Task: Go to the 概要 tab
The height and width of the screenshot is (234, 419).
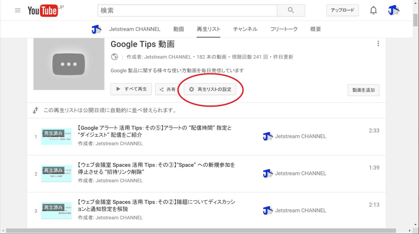Action: 316,29
